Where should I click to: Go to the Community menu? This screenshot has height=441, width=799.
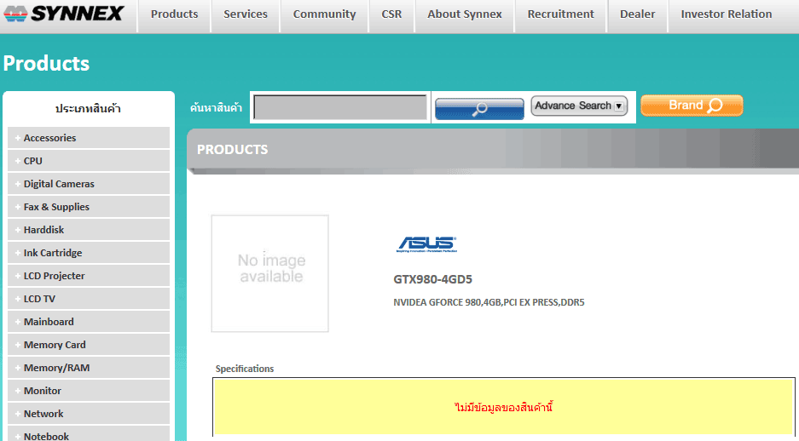coord(324,14)
